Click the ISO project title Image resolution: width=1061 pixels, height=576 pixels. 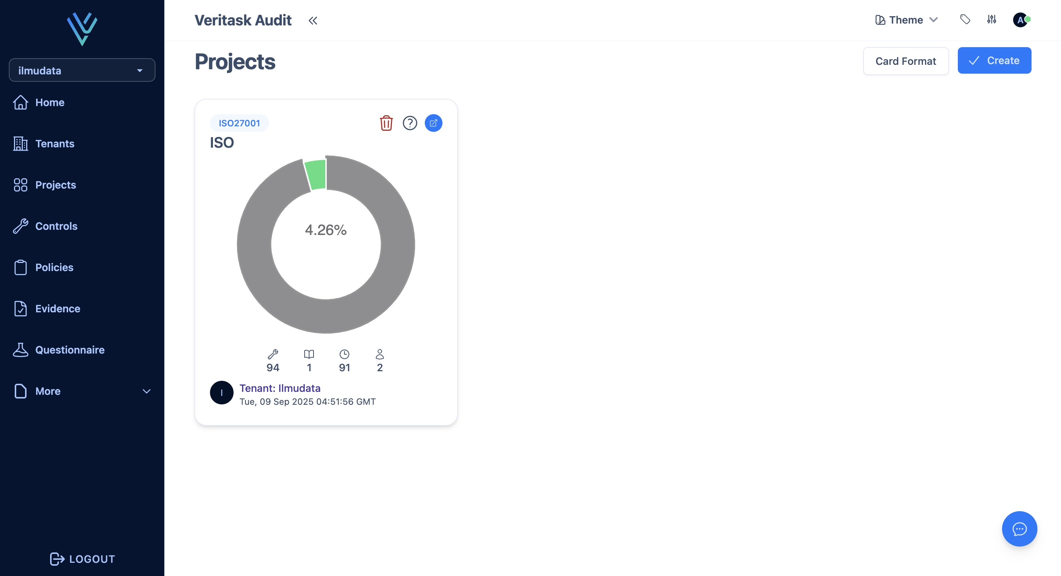point(222,143)
